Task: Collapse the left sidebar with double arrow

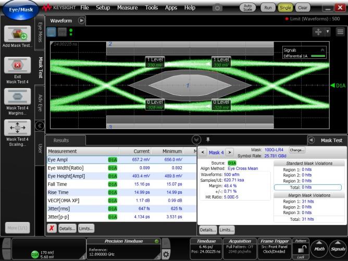Action: pos(39,126)
